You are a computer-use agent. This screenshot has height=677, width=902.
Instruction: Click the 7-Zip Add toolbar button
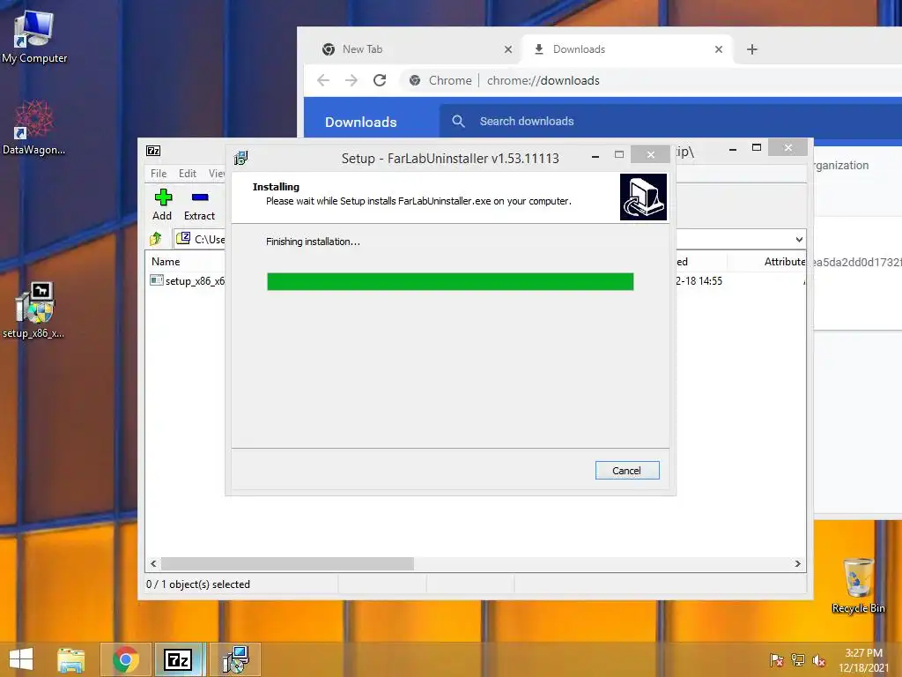(162, 205)
